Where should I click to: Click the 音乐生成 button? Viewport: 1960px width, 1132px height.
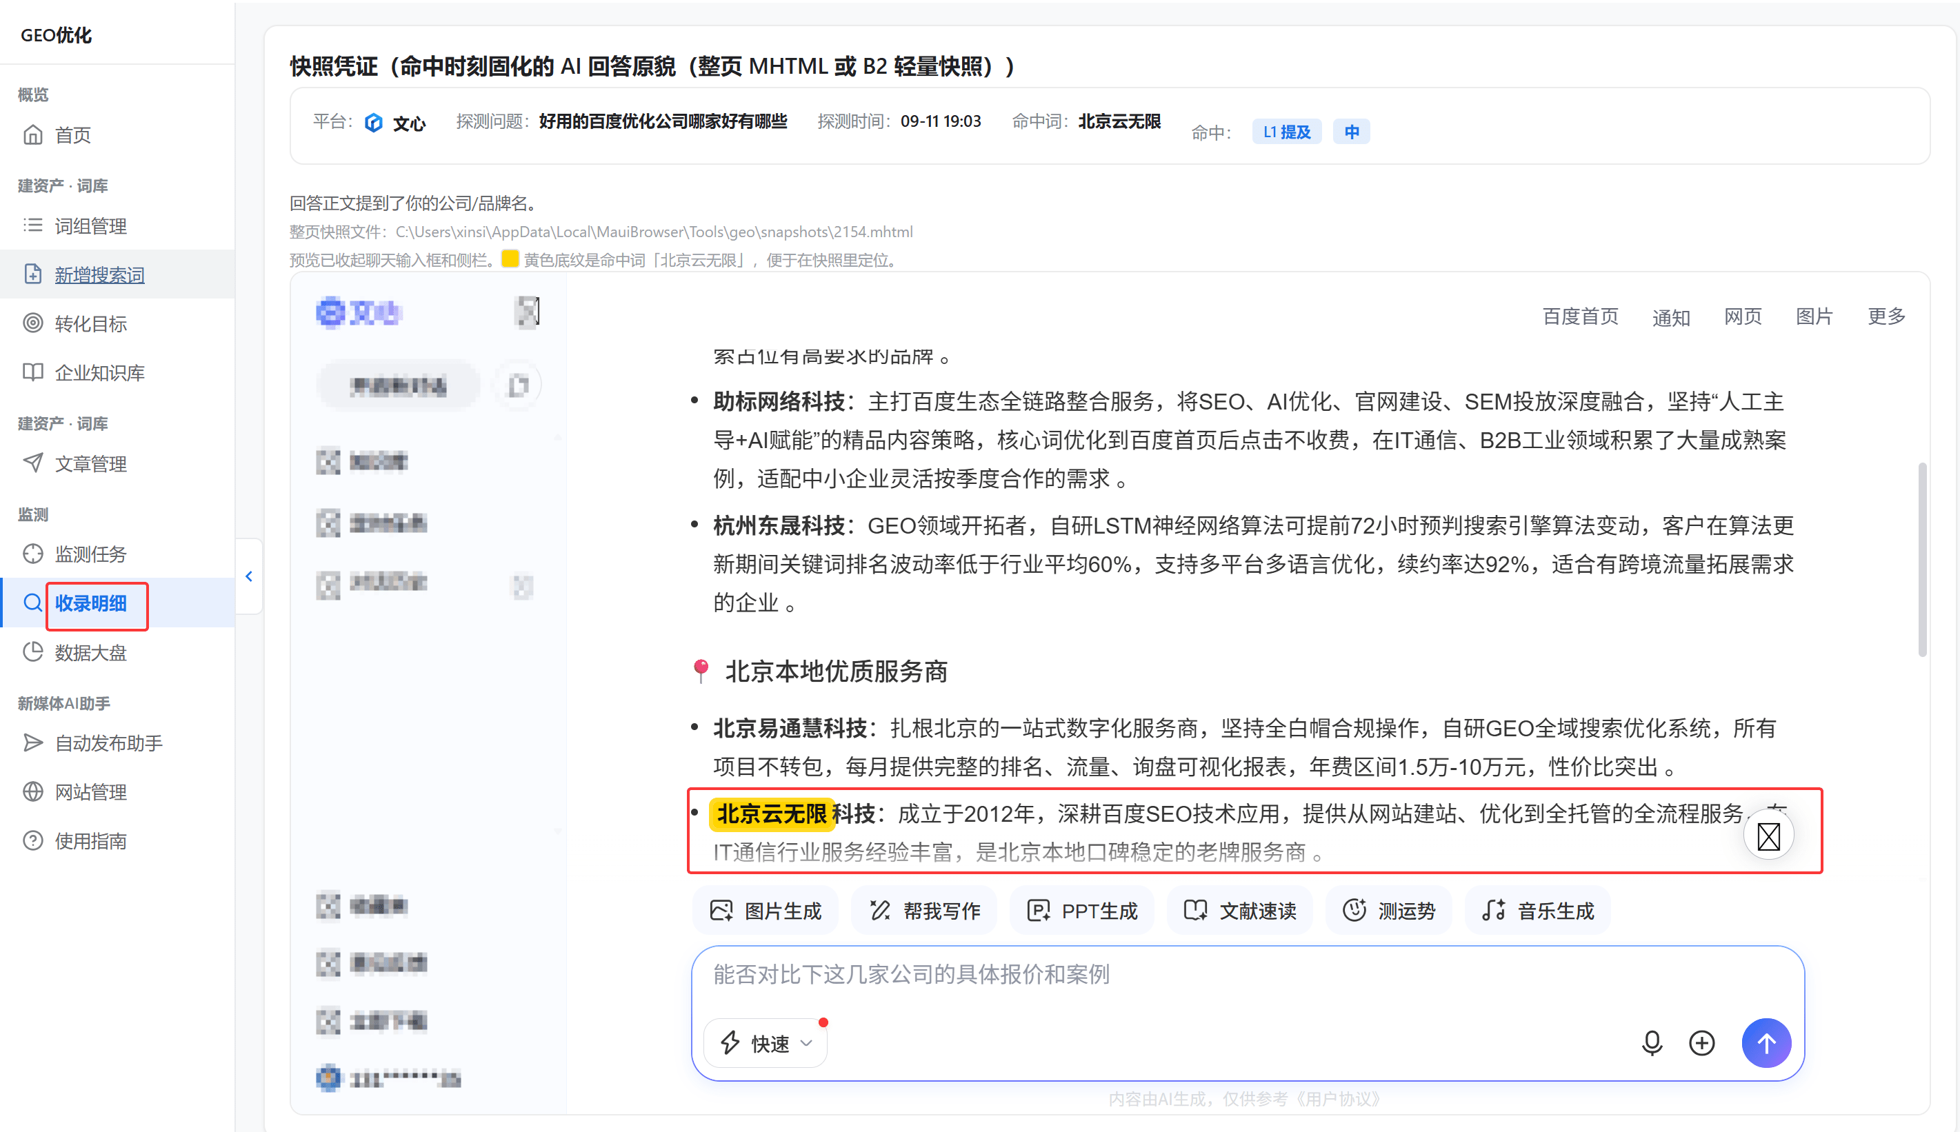coord(1538,911)
